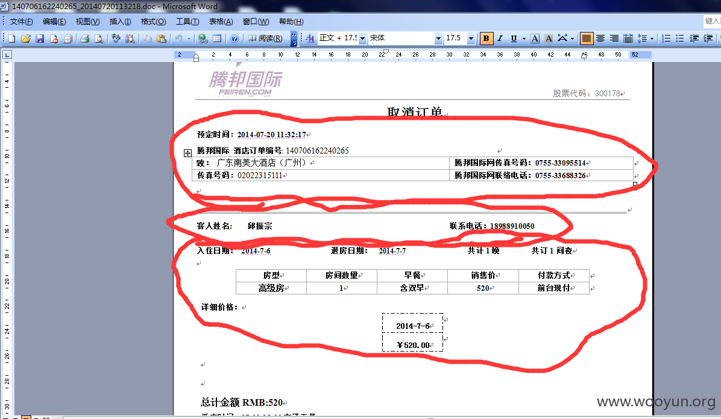Image resolution: width=721 pixels, height=419 pixels.
Task: Increase paragraph indent
Action: tap(708, 39)
